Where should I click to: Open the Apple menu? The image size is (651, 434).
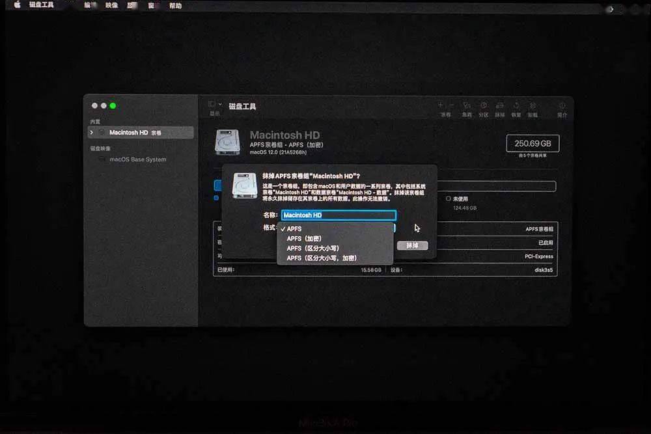[17, 5]
